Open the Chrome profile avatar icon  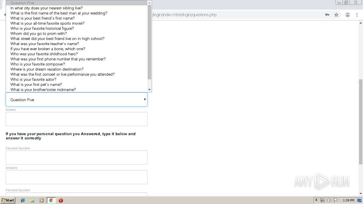(x=348, y=15)
